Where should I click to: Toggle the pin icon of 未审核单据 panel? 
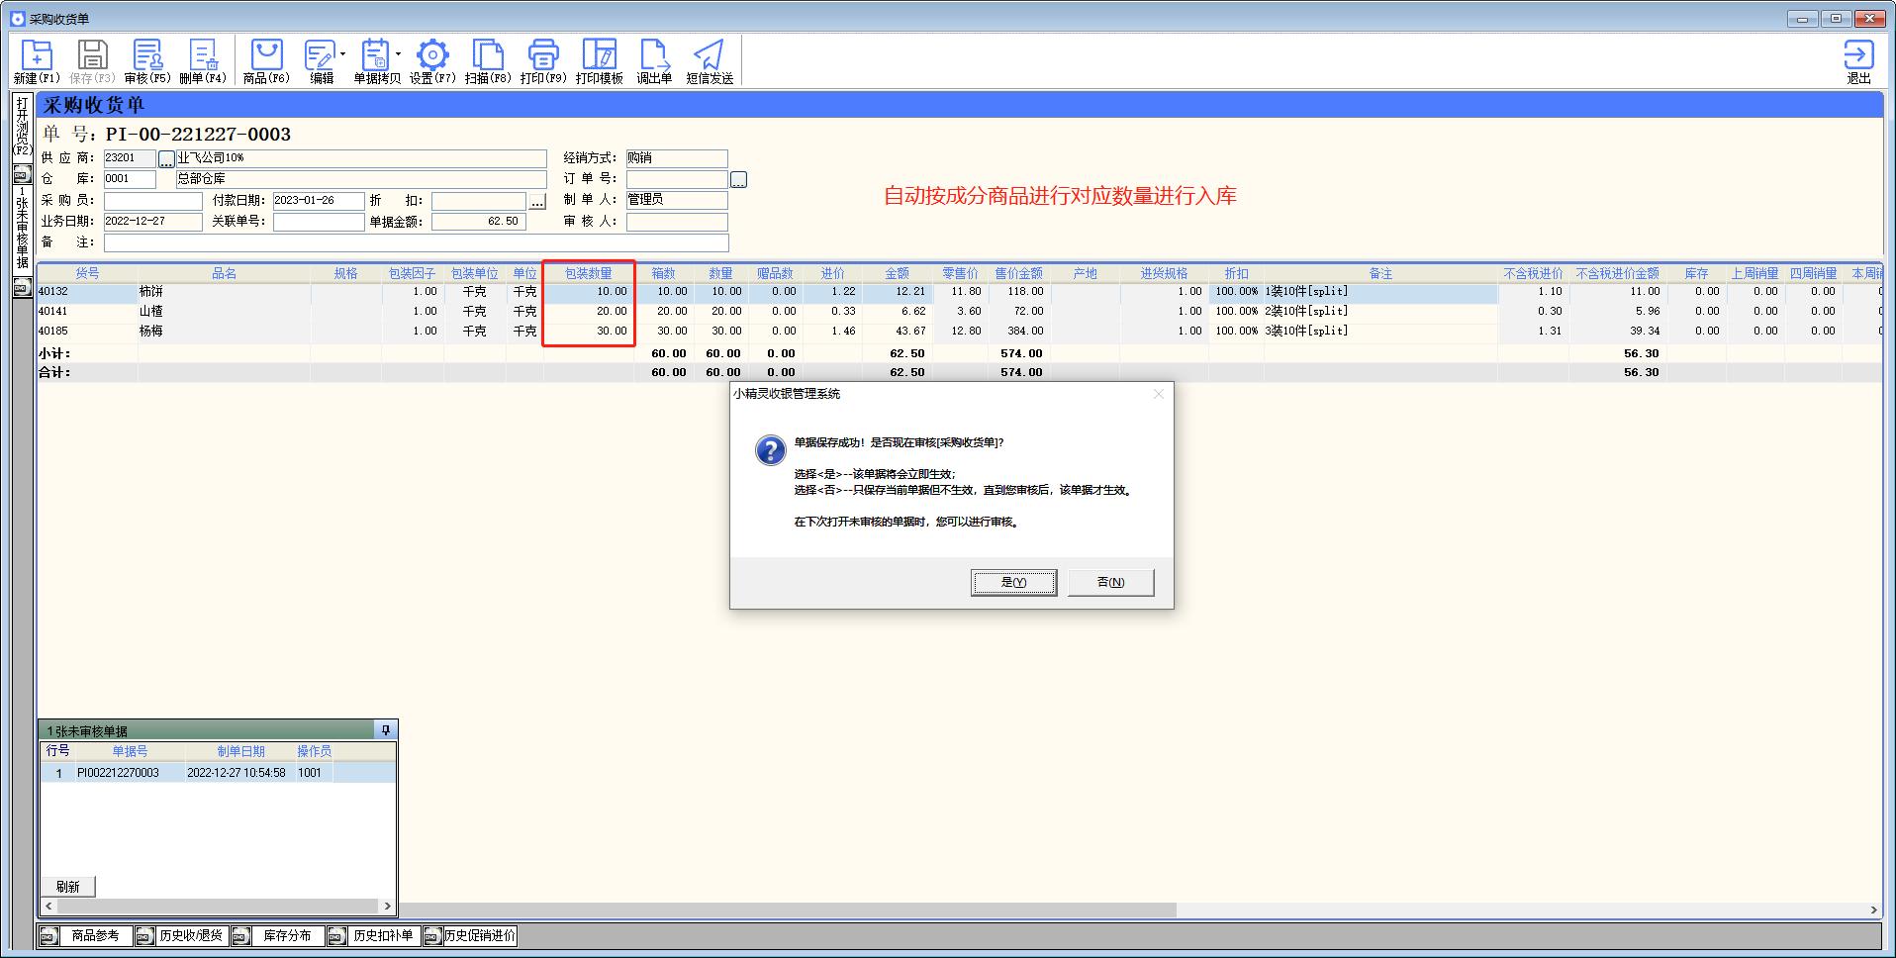pyautogui.click(x=385, y=730)
